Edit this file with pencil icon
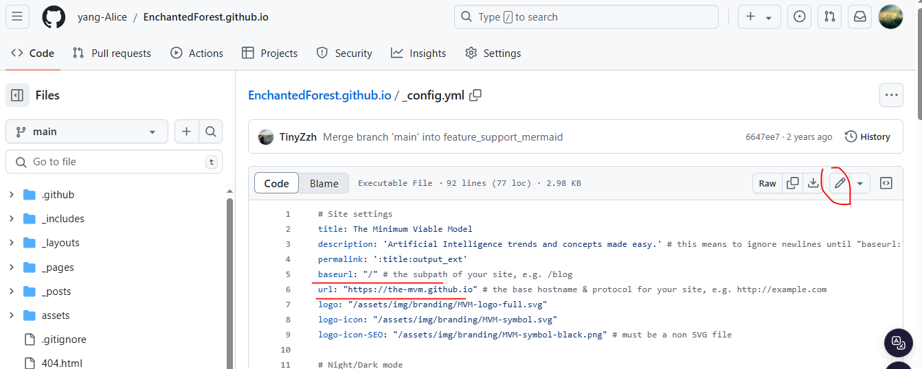Image resolution: width=922 pixels, height=369 pixels. click(x=840, y=183)
